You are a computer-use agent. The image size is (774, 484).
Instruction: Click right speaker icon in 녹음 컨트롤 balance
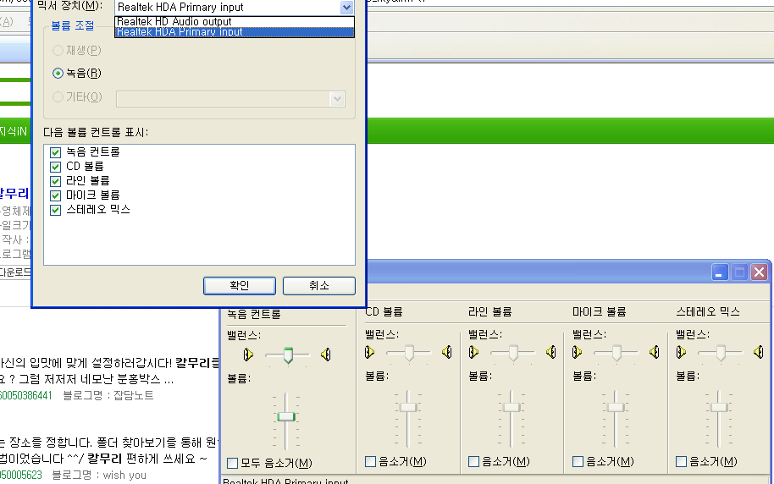point(326,355)
